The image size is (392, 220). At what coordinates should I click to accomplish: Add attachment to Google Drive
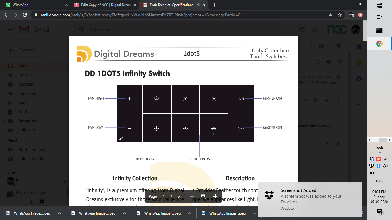pyautogui.click(x=338, y=144)
